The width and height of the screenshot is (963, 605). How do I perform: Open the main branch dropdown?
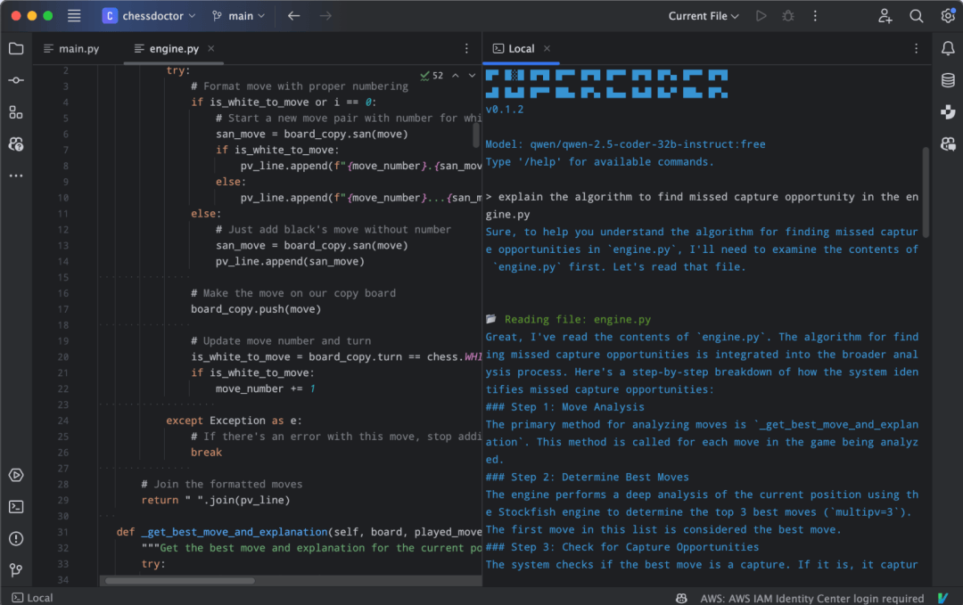click(x=238, y=15)
